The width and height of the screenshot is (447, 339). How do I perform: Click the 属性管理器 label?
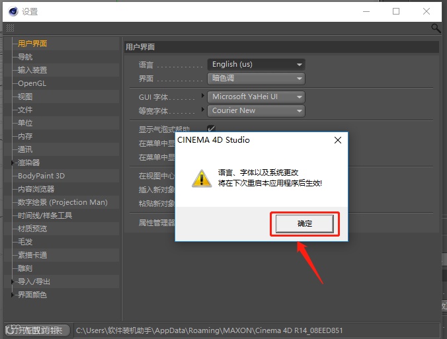(157, 223)
